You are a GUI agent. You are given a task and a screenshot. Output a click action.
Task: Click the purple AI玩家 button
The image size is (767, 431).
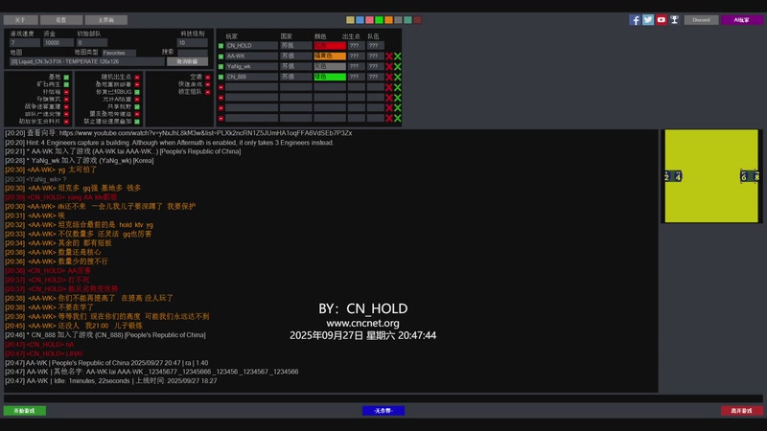coord(741,20)
